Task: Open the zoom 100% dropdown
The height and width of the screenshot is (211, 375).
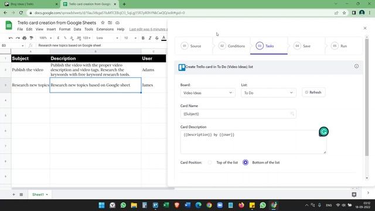Action: pyautogui.click(x=46, y=38)
